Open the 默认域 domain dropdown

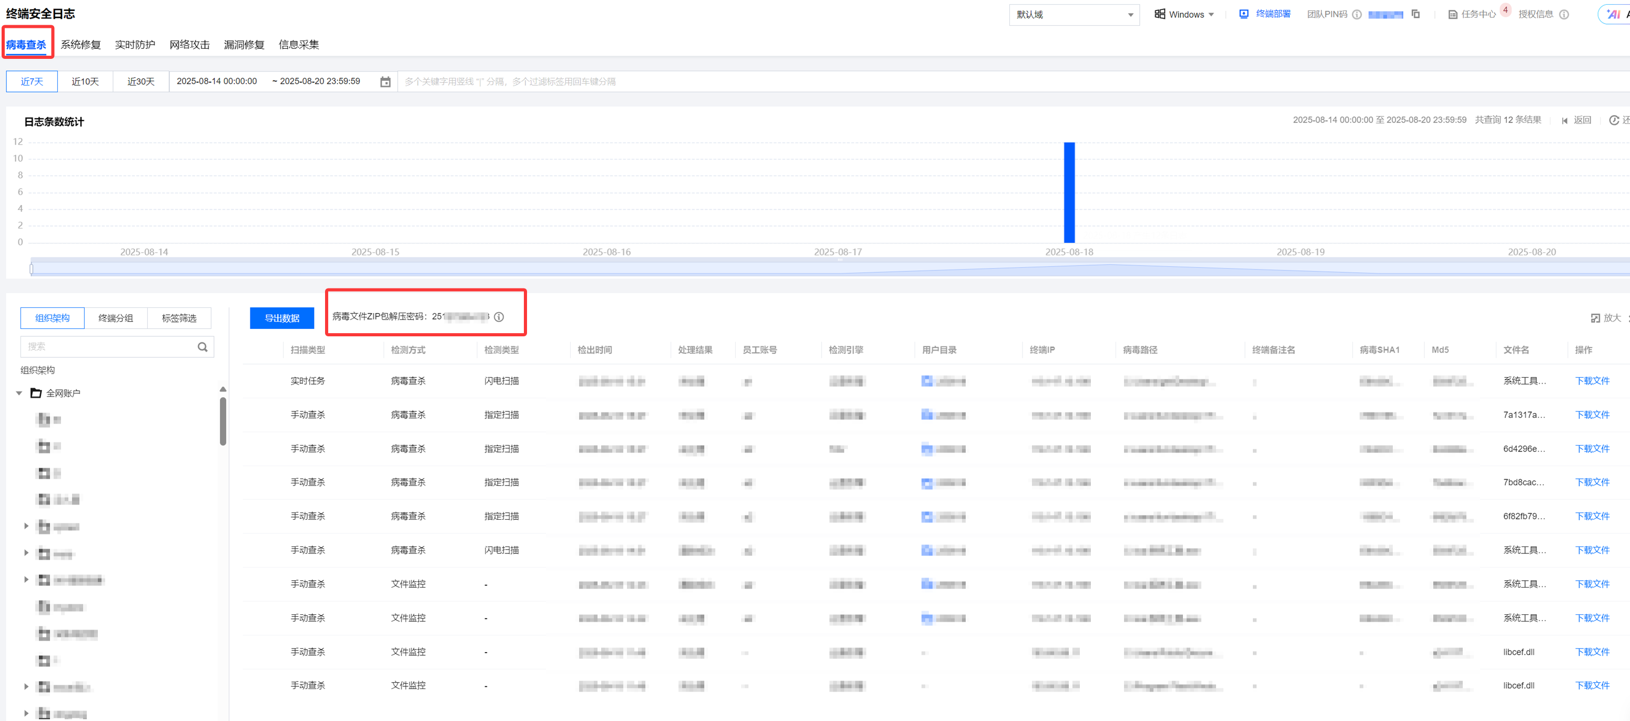click(1074, 15)
